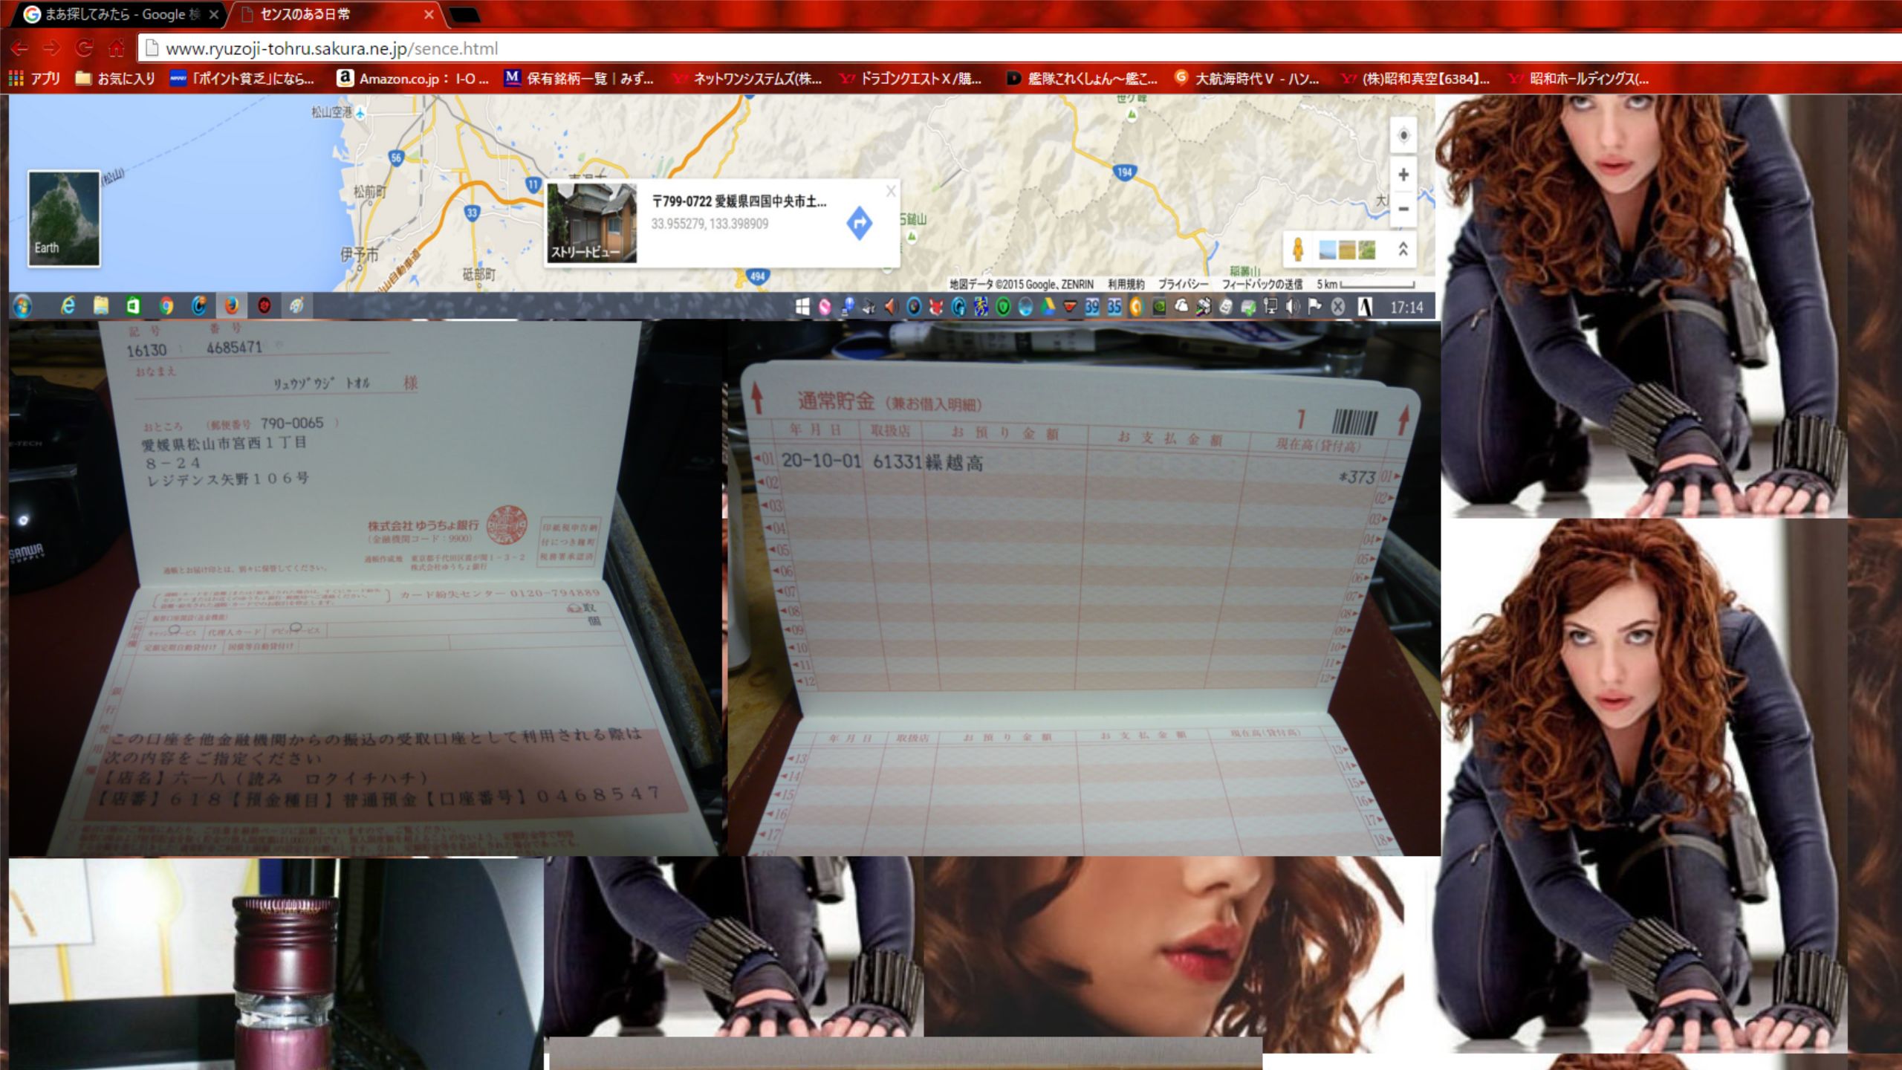Reload the current page
1902x1070 pixels.
coord(85,48)
